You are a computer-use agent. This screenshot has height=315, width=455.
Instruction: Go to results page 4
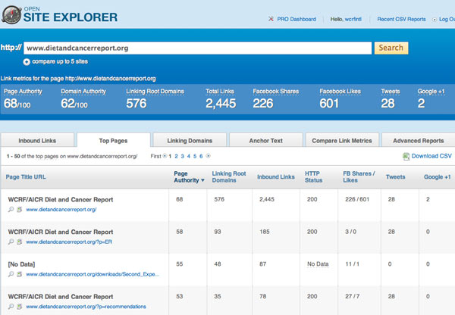pos(189,156)
